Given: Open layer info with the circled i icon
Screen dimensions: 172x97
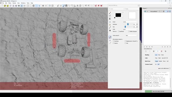Looking at the screenshot, I should click(80, 6).
